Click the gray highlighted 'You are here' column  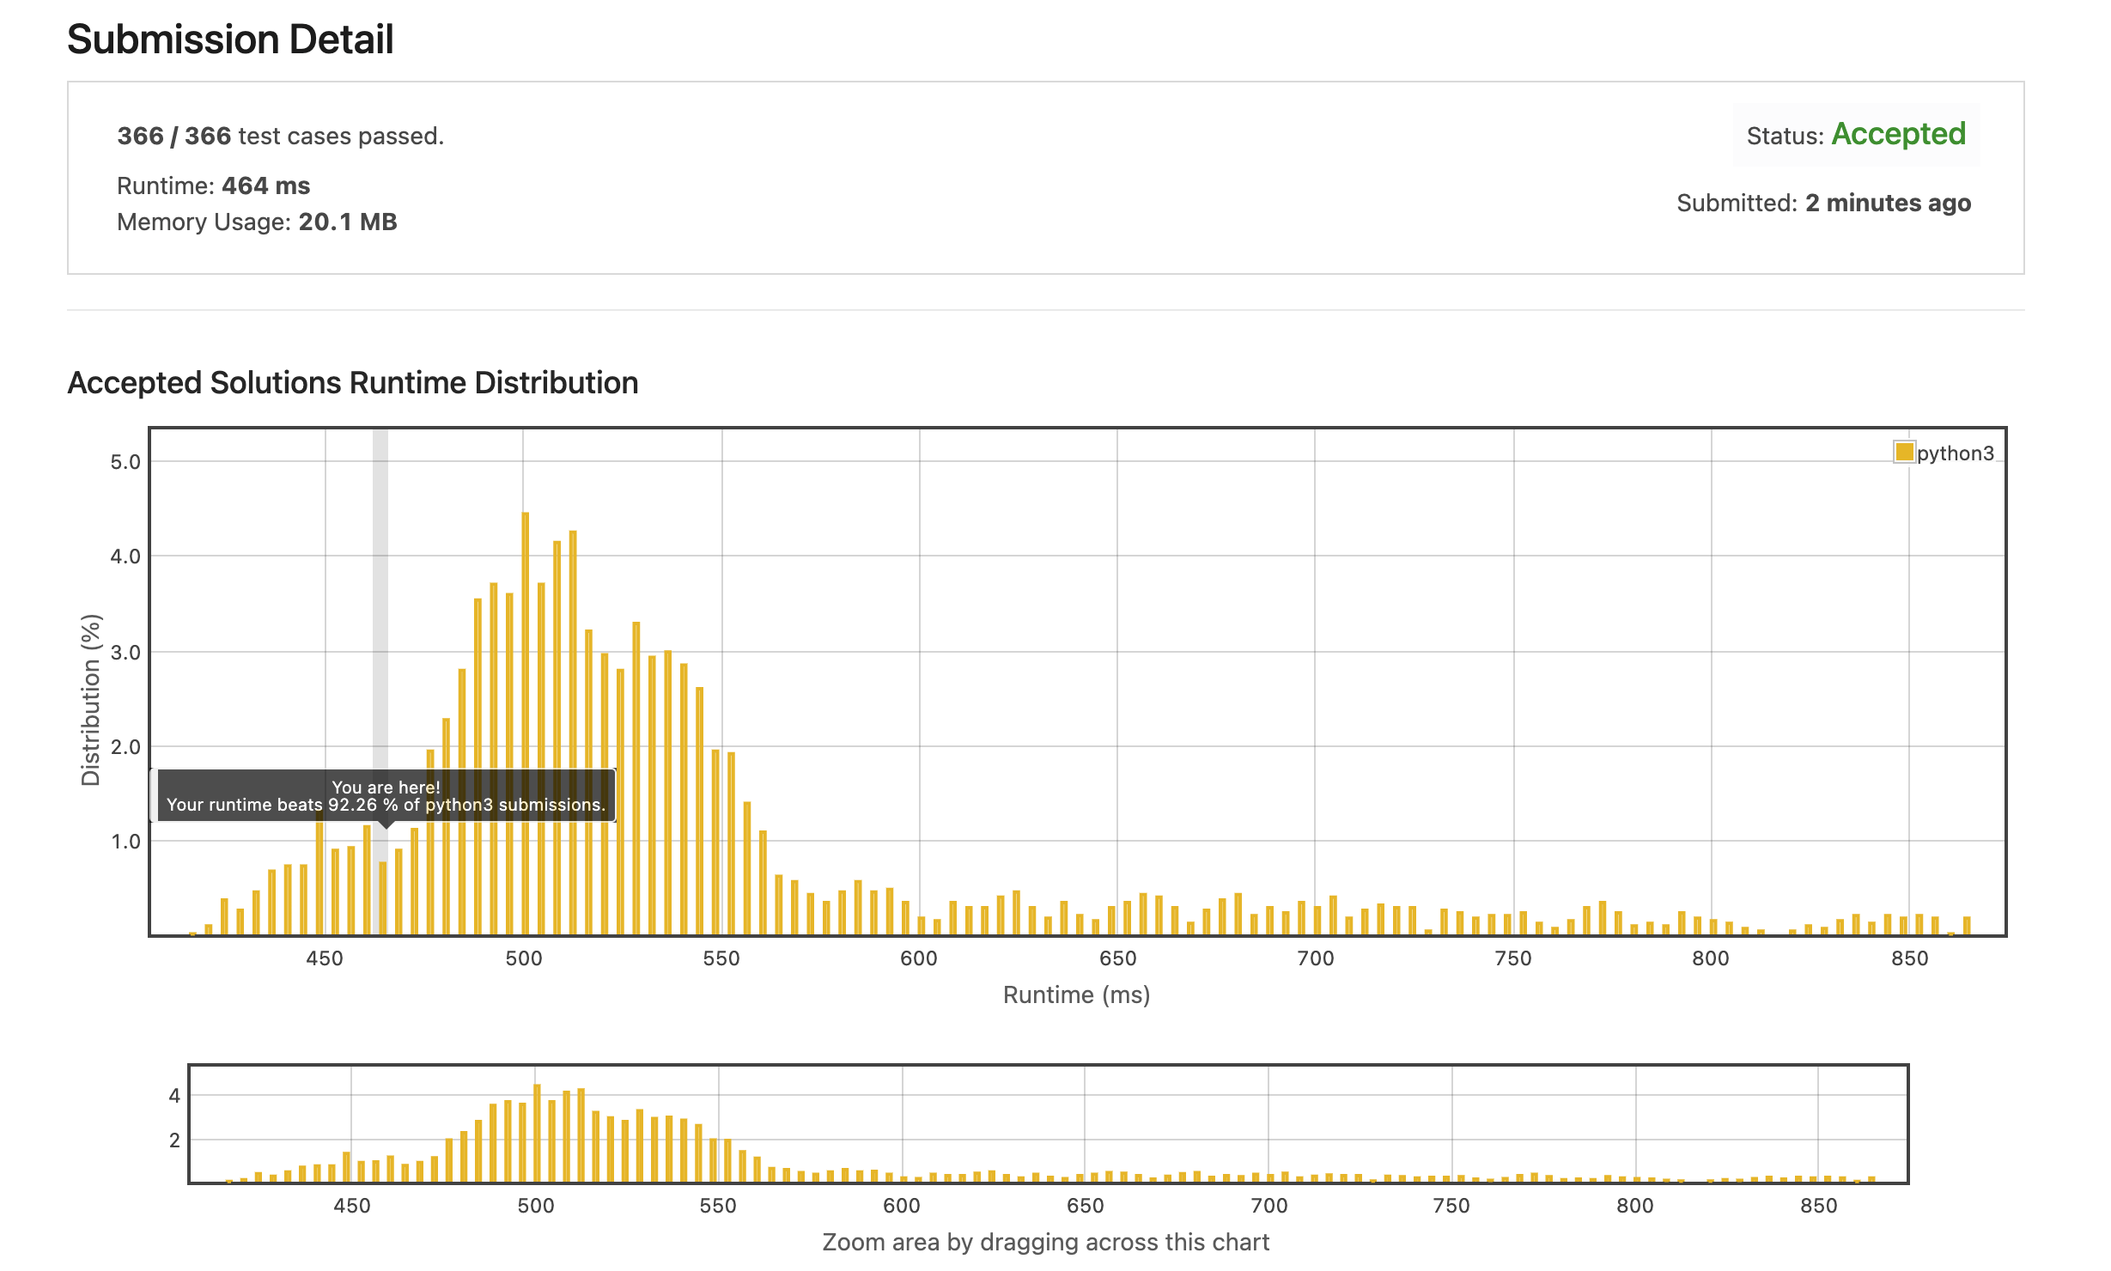tap(380, 601)
